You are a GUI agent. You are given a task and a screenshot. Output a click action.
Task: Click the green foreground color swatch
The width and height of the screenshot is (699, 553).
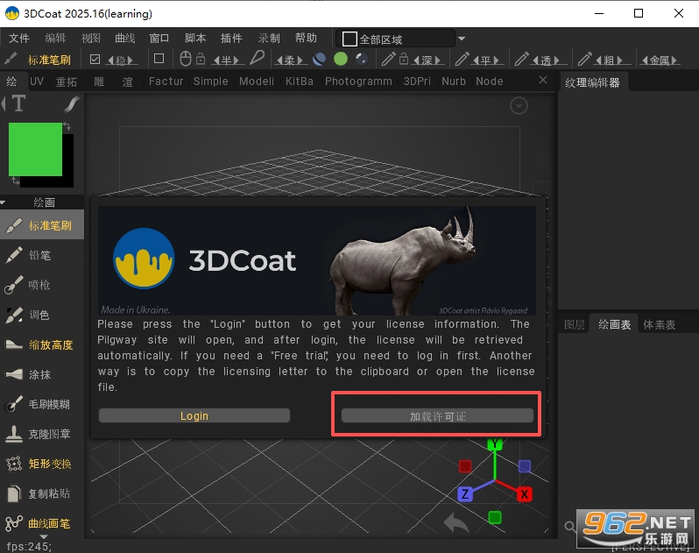click(35, 149)
